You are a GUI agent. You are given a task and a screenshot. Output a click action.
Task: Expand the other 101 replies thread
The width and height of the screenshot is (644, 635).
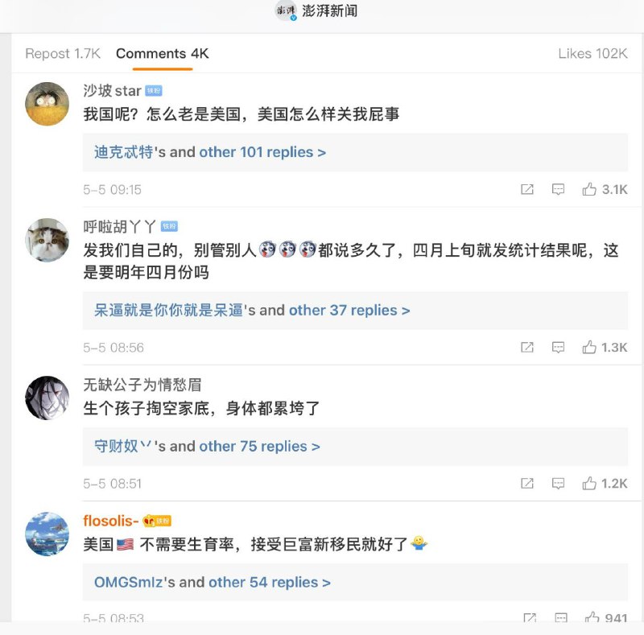point(262,152)
